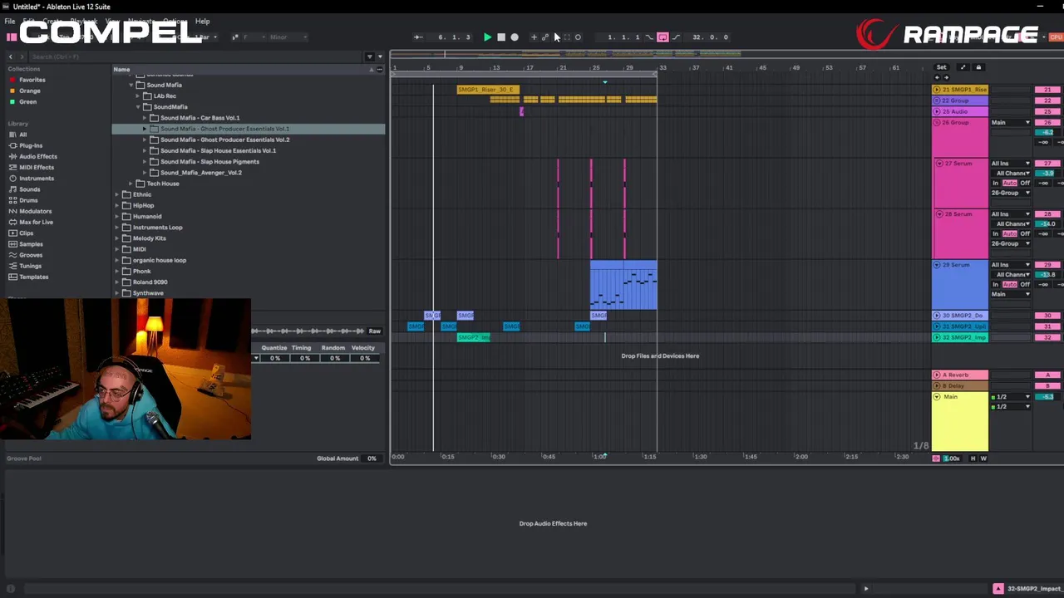Open the Samples library category
1064x598 pixels.
(x=31, y=244)
